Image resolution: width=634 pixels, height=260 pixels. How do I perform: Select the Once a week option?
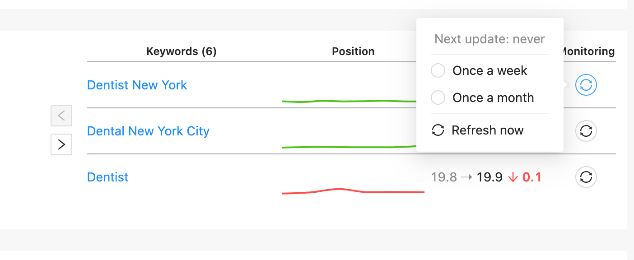438,71
